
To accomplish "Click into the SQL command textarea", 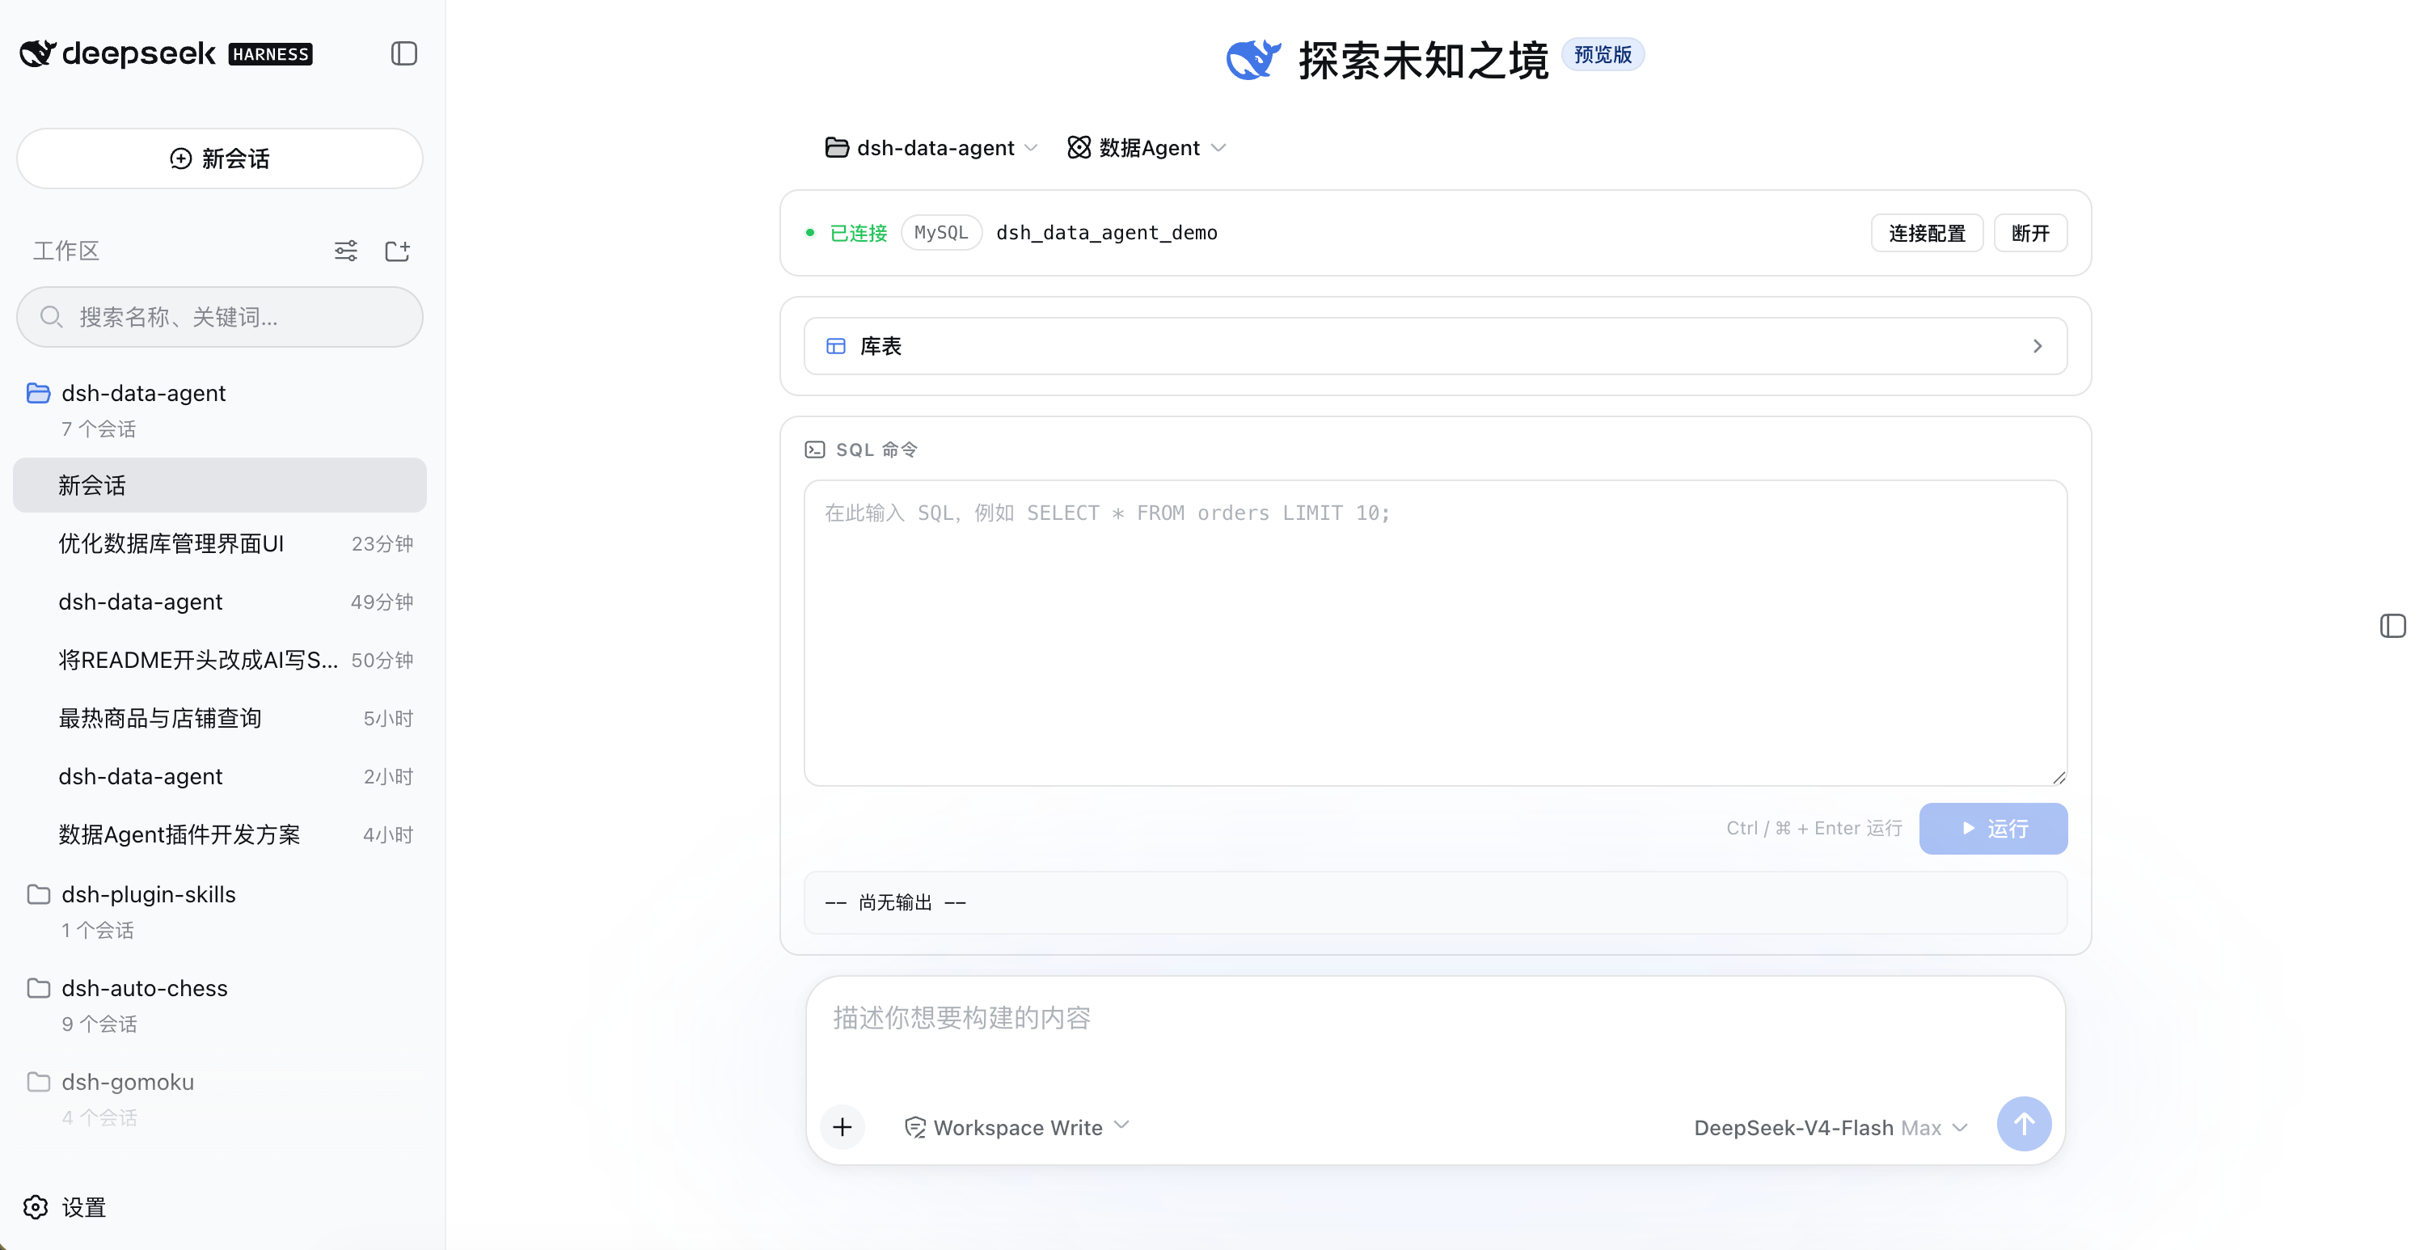I will point(1435,632).
